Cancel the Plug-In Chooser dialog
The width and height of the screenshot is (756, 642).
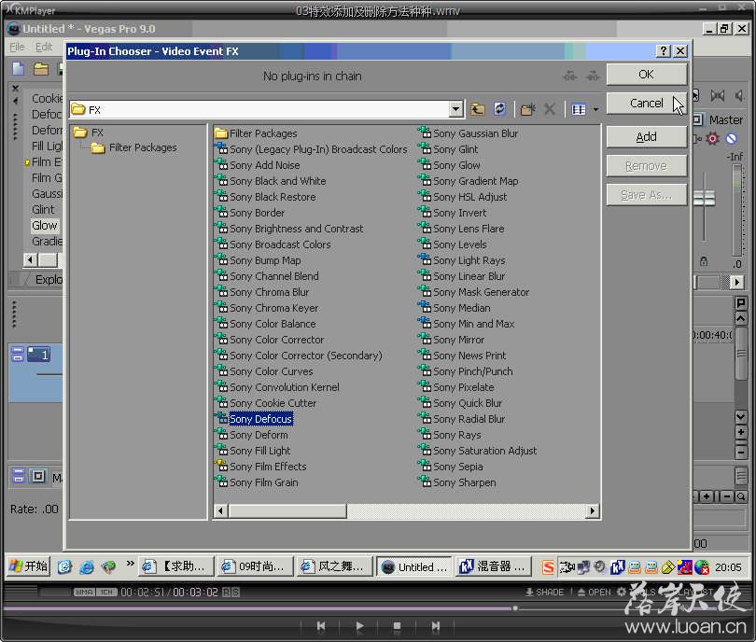pos(646,104)
